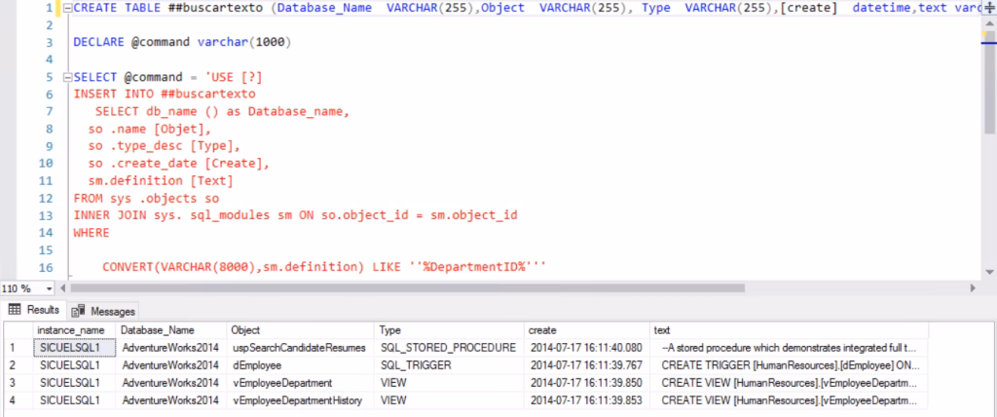Select the create column header

point(587,330)
